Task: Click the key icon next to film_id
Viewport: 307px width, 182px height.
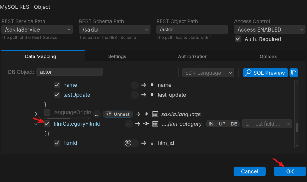Action: 152,143
